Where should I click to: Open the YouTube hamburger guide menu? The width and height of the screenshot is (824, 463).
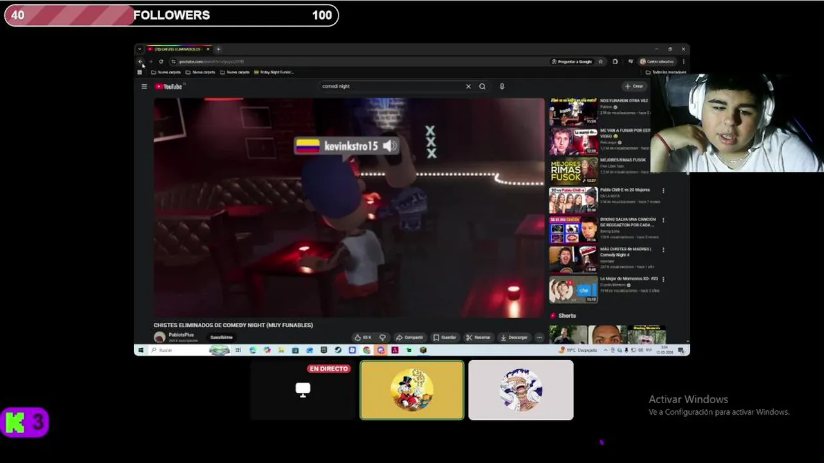pos(144,86)
